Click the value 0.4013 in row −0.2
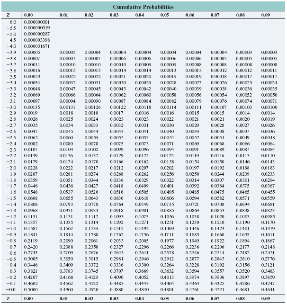 (x=167, y=277)
